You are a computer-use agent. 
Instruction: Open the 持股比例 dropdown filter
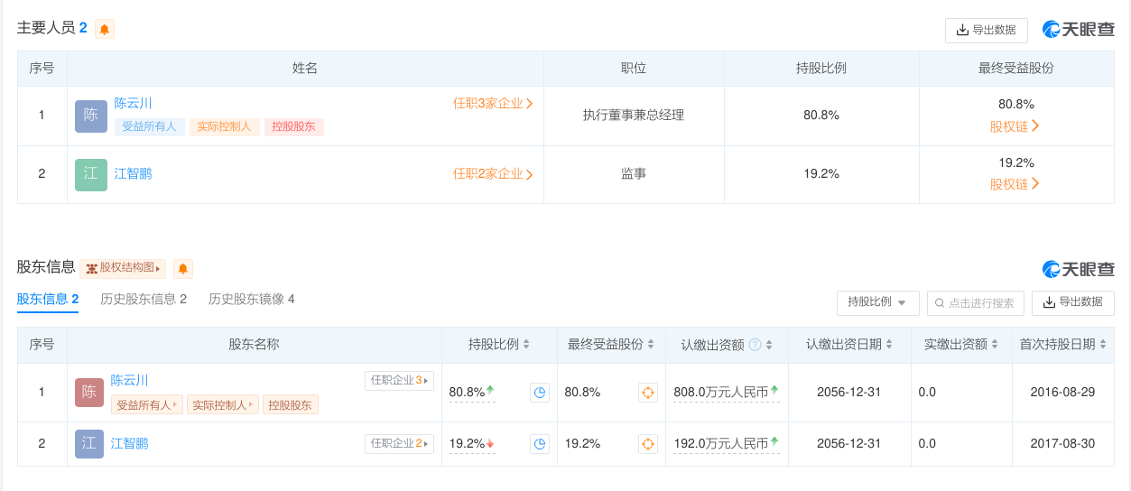tap(877, 302)
